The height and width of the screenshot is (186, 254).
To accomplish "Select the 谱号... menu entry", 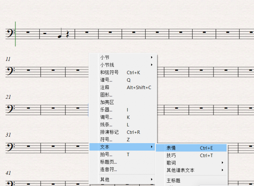I will [123, 80].
